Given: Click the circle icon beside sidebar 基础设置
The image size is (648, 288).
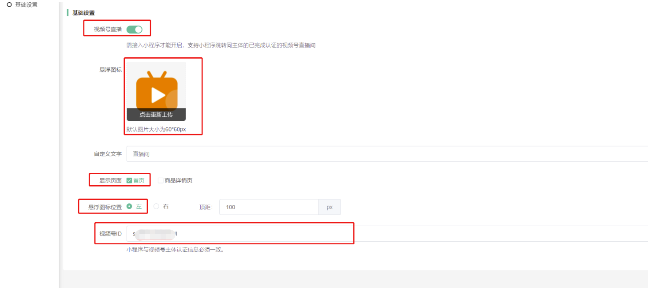Looking at the screenshot, I should (x=9, y=5).
